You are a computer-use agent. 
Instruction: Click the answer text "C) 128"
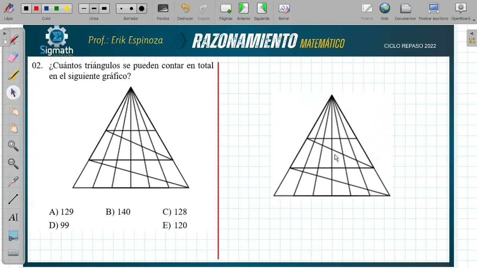(175, 212)
